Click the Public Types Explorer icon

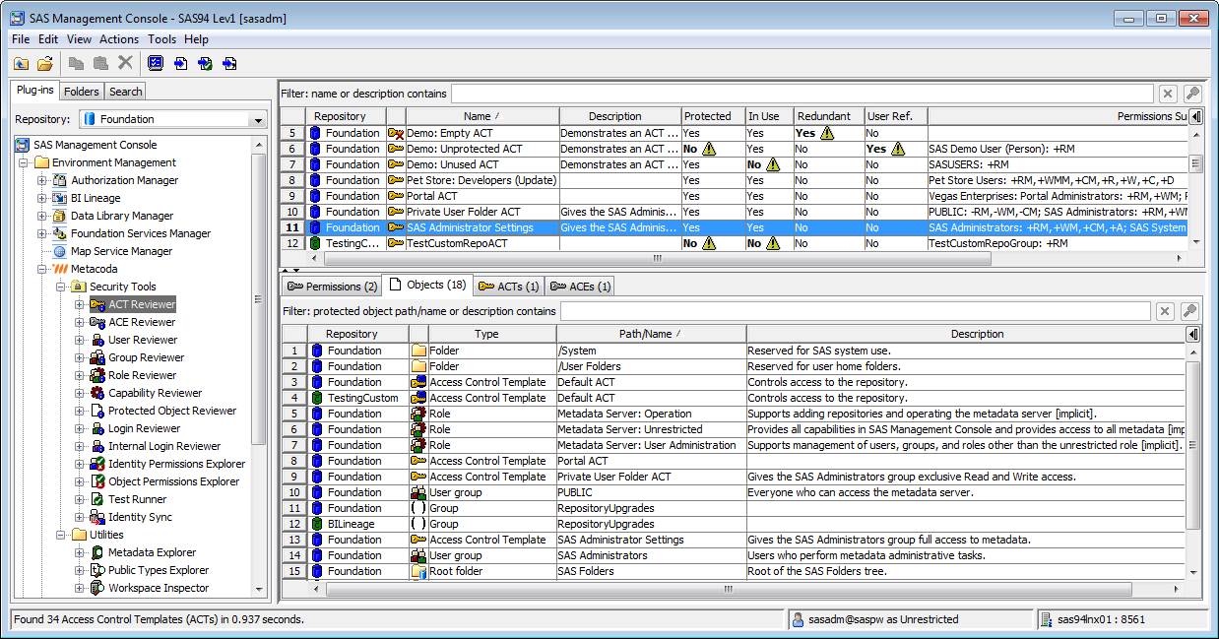pyautogui.click(x=97, y=570)
